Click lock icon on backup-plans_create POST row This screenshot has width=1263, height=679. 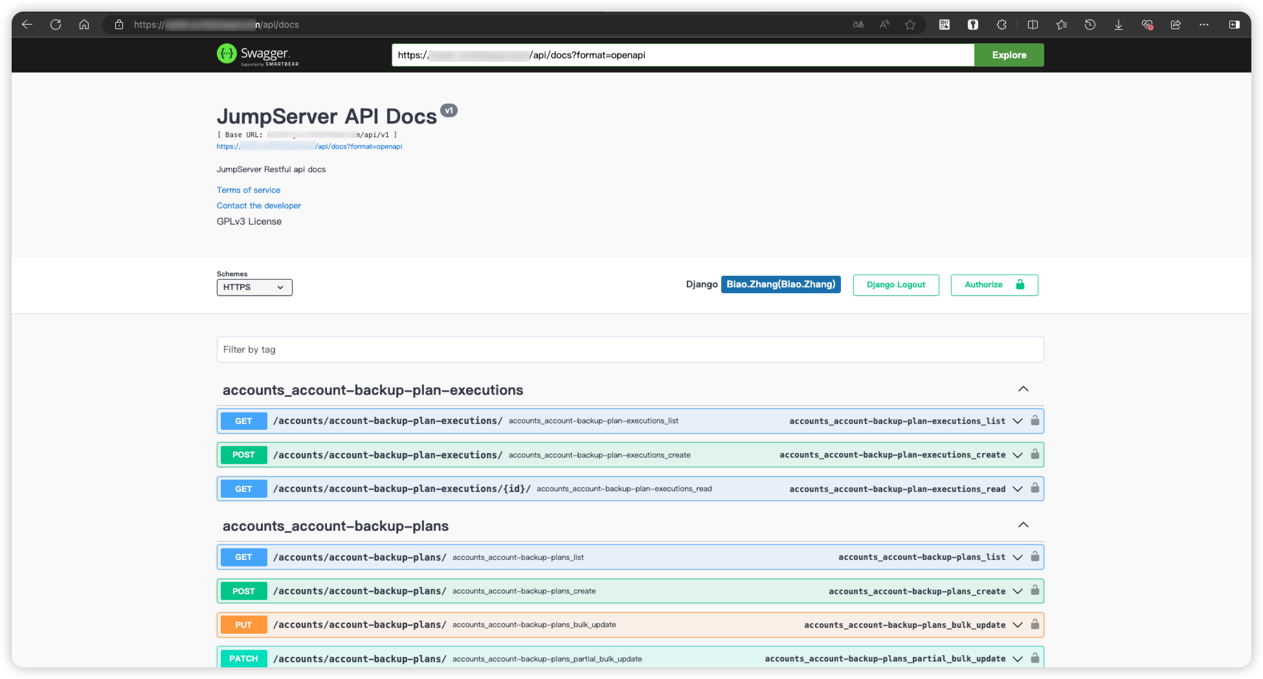pos(1035,590)
